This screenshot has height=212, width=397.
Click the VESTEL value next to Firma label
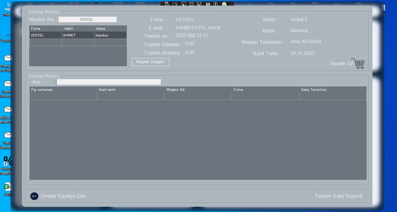click(x=185, y=20)
